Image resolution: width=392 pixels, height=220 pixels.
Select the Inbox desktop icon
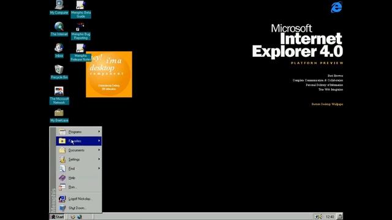(59, 51)
